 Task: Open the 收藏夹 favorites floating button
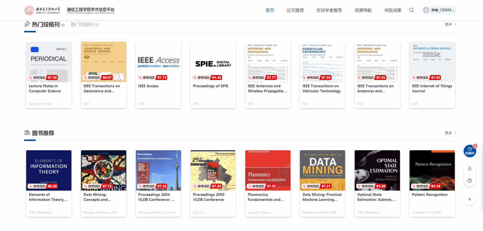(470, 151)
